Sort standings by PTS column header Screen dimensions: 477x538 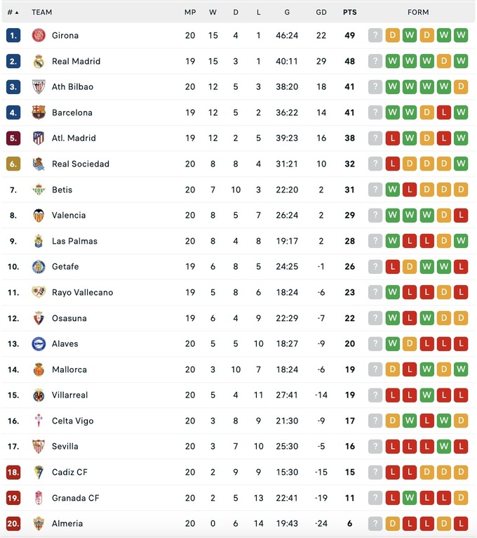point(349,12)
